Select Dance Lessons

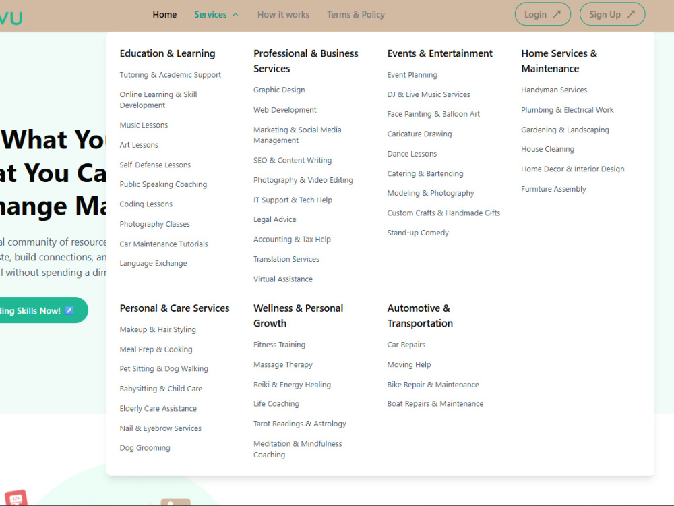point(412,154)
